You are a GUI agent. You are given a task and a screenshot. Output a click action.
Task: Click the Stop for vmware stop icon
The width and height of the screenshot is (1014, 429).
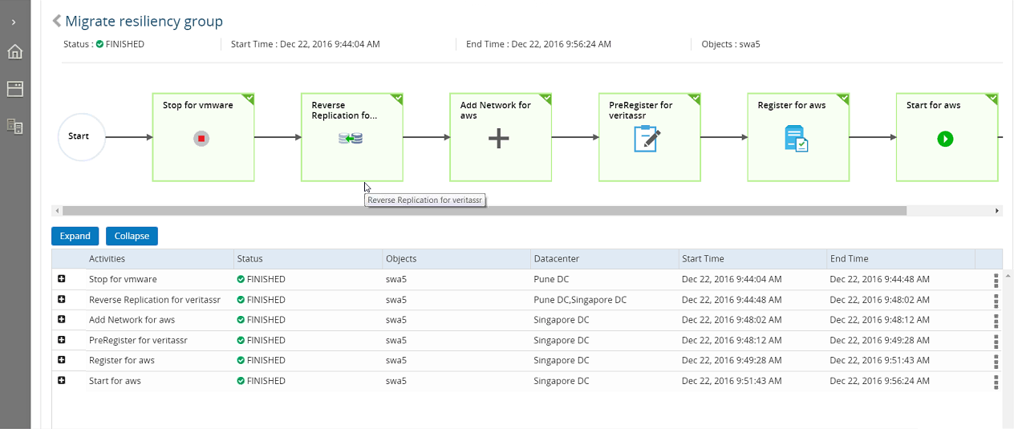[x=201, y=139]
